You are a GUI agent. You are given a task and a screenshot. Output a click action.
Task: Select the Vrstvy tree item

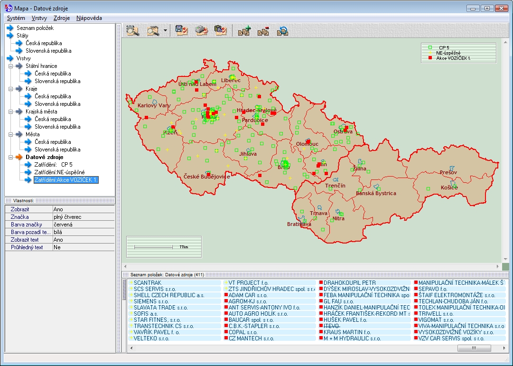[x=23, y=58]
